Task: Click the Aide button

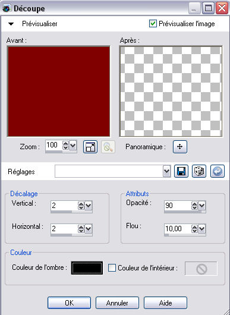Action: click(165, 303)
